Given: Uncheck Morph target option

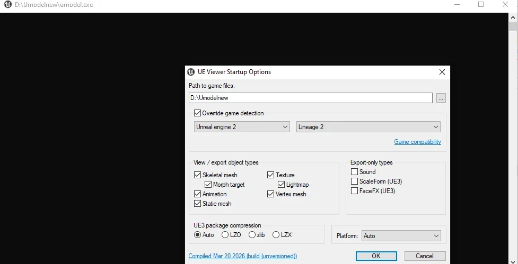Looking at the screenshot, I should tap(208, 185).
